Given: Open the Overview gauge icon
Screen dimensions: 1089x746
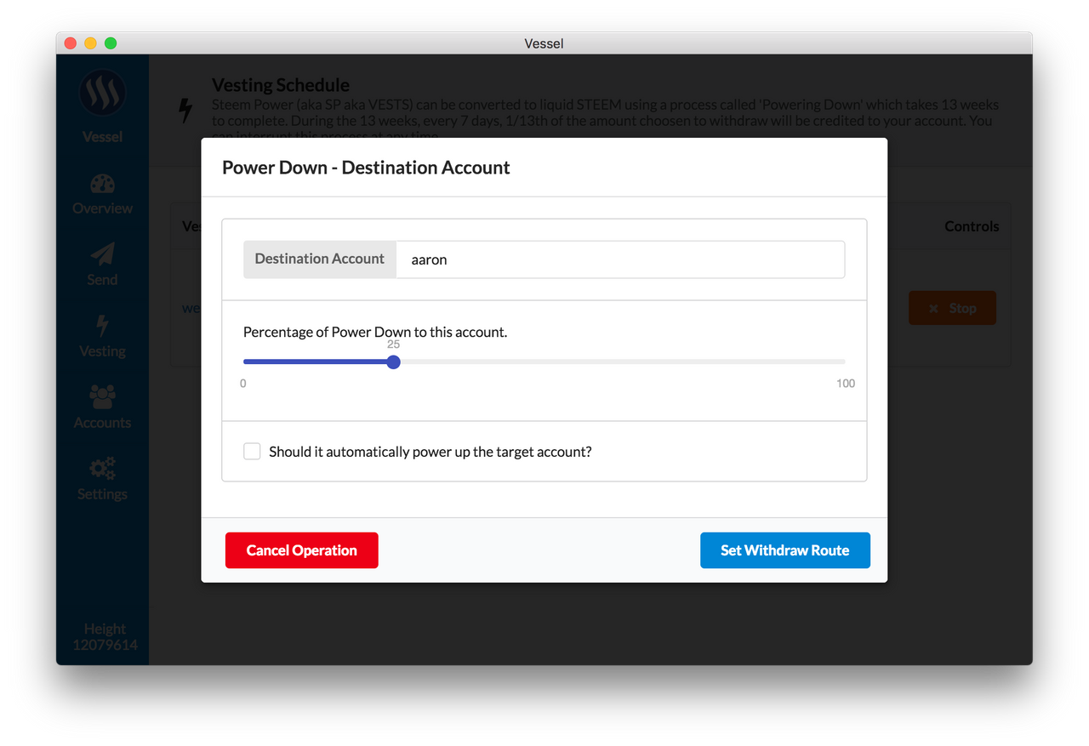Looking at the screenshot, I should tap(102, 185).
